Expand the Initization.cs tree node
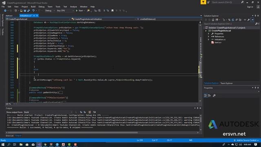 pos(208,40)
